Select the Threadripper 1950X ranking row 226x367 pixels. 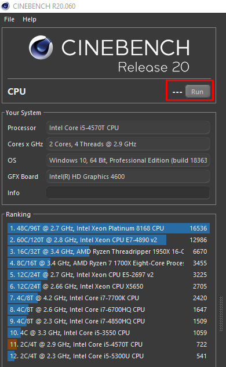point(108,251)
